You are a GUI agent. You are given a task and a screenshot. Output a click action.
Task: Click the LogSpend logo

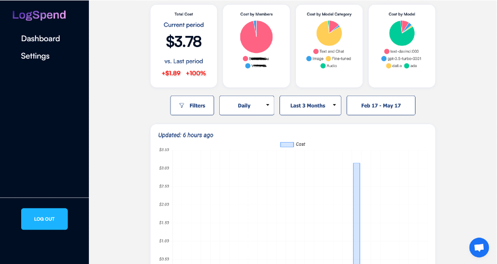[39, 15]
